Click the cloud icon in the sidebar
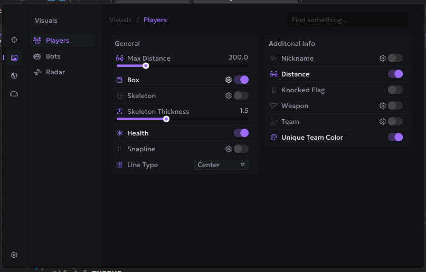The width and height of the screenshot is (426, 272). coord(14,93)
